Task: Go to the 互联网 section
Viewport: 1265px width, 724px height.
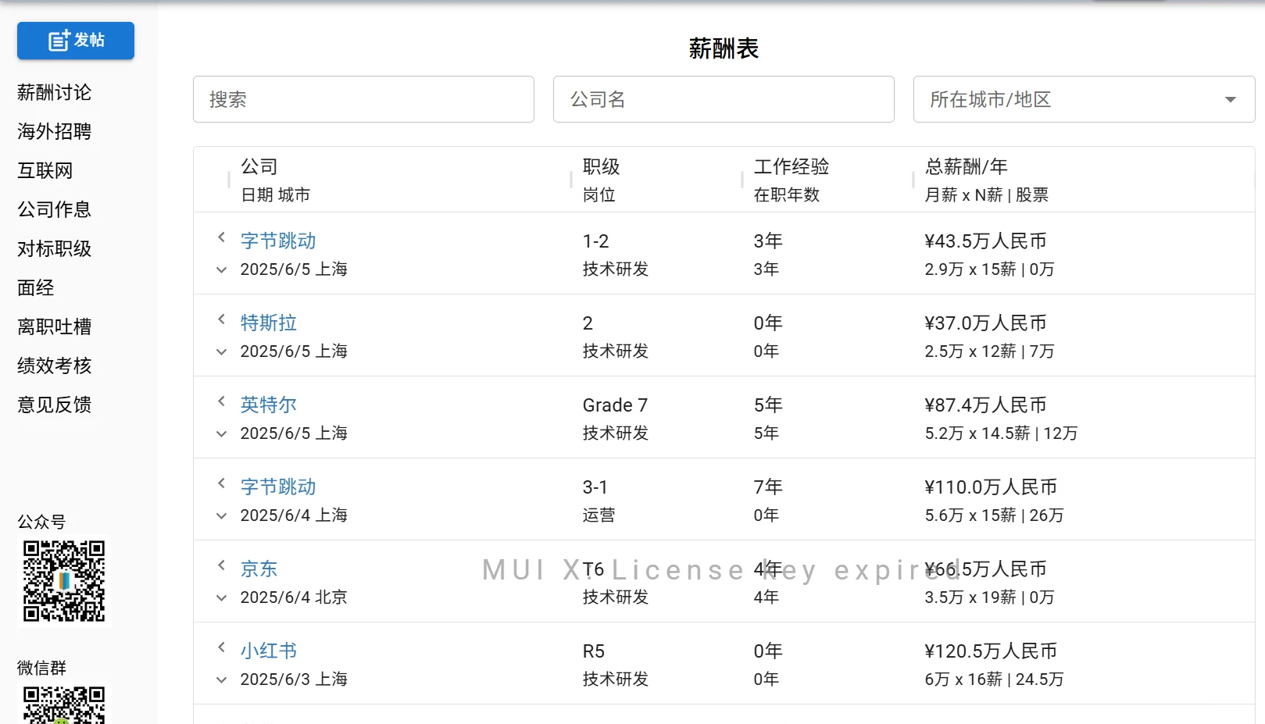Action: click(x=45, y=170)
